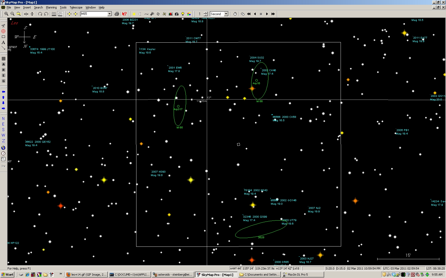Toggle the sidebar grid button
Viewport: 446px width, 278px height.
tap(3, 59)
